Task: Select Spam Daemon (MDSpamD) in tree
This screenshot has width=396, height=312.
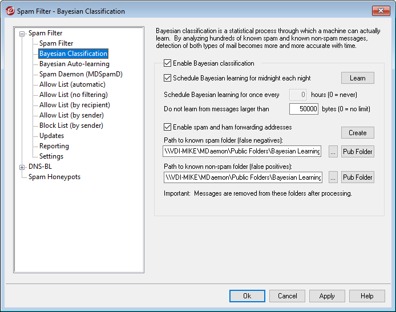Action: coord(80,74)
